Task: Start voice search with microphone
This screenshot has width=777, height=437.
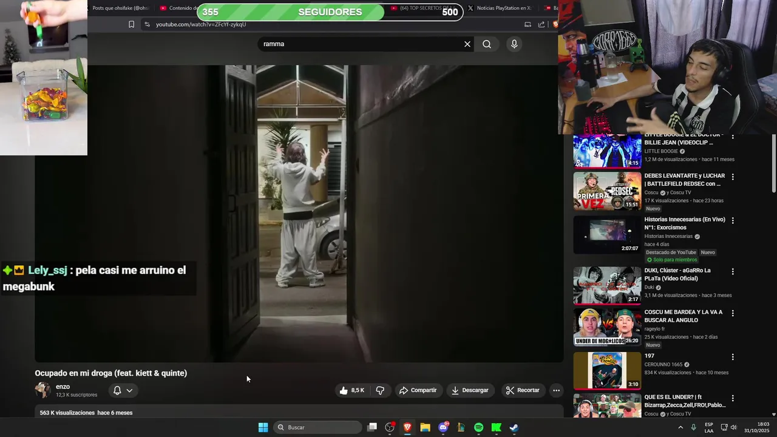Action: [514, 44]
